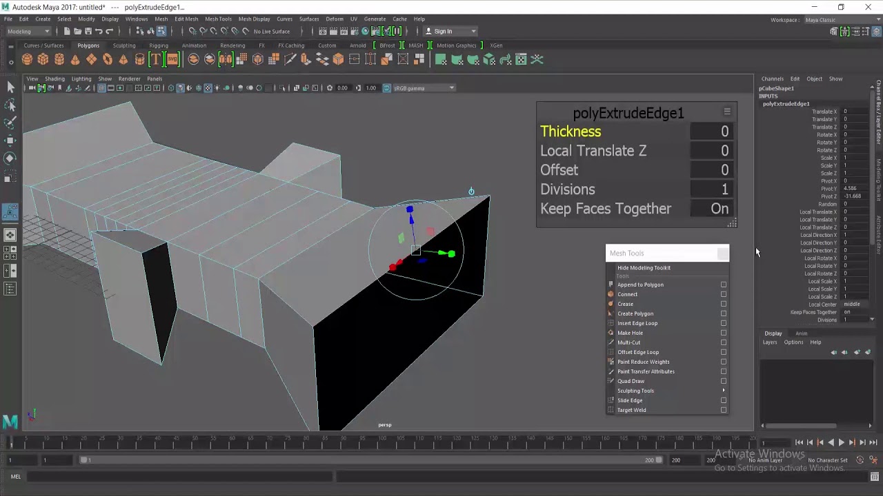
Task: Open the Mesh Tools menu in menu bar
Action: point(218,19)
